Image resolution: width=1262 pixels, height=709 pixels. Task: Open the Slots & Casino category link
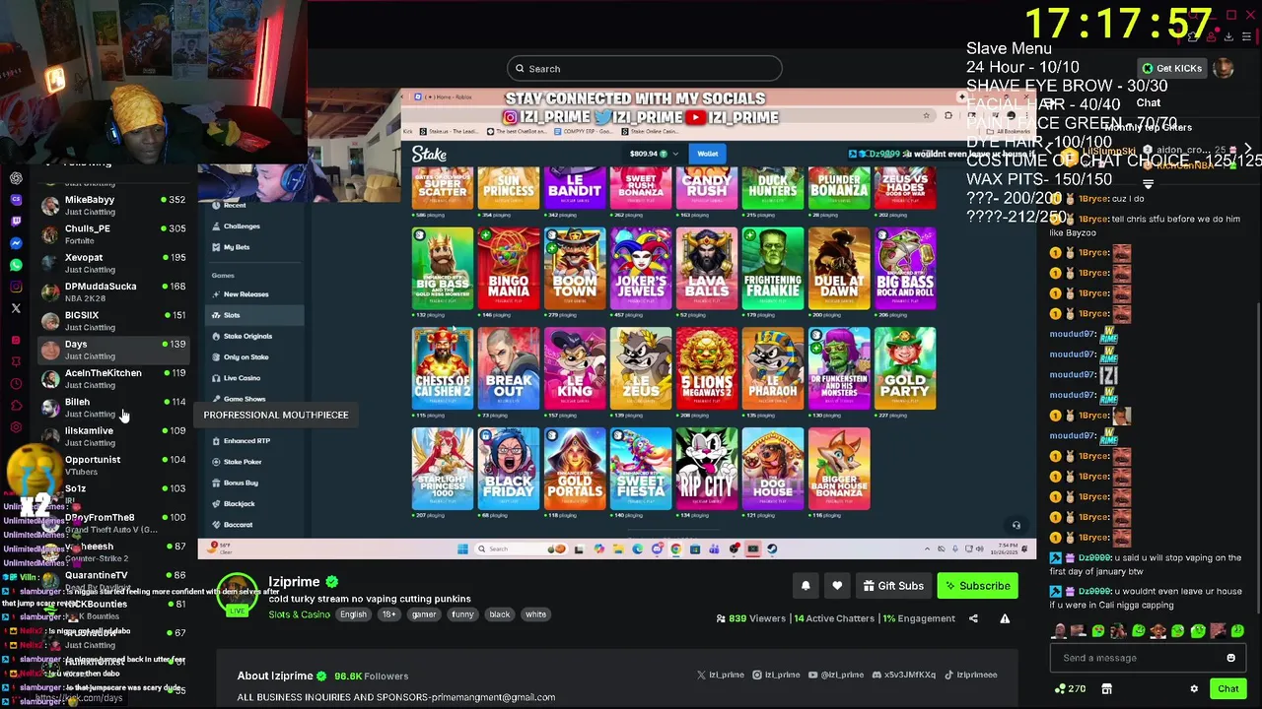[300, 614]
